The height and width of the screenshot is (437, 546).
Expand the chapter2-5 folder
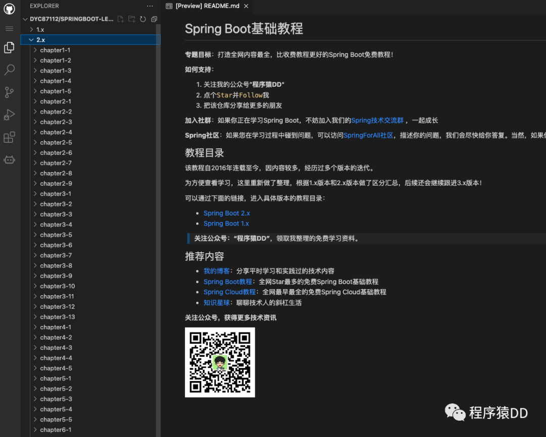coord(35,142)
